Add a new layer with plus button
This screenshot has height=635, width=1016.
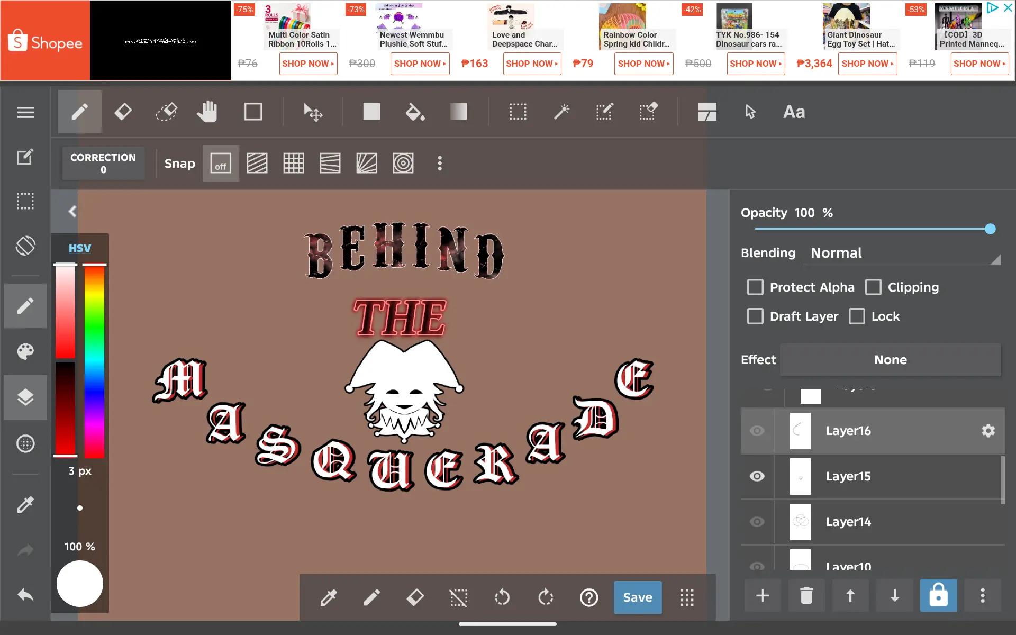(763, 596)
